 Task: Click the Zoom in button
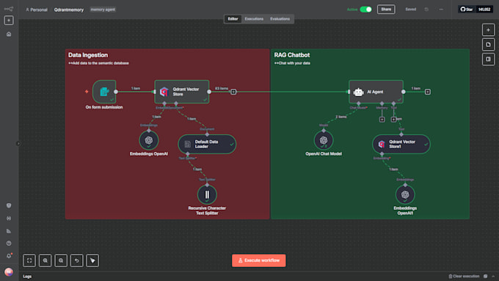(x=45, y=260)
